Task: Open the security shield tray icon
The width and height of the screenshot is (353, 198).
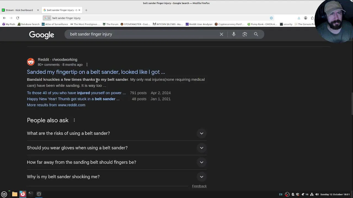Action: [298, 194]
